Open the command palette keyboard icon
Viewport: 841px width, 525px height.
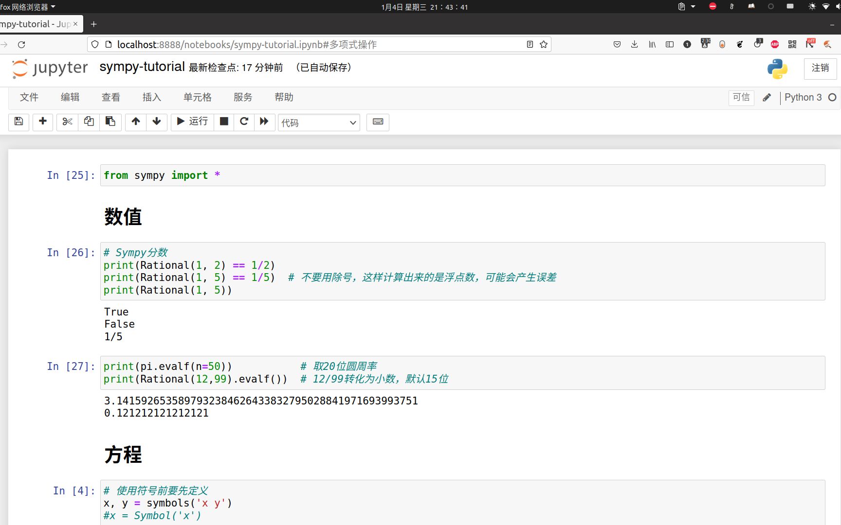(378, 122)
